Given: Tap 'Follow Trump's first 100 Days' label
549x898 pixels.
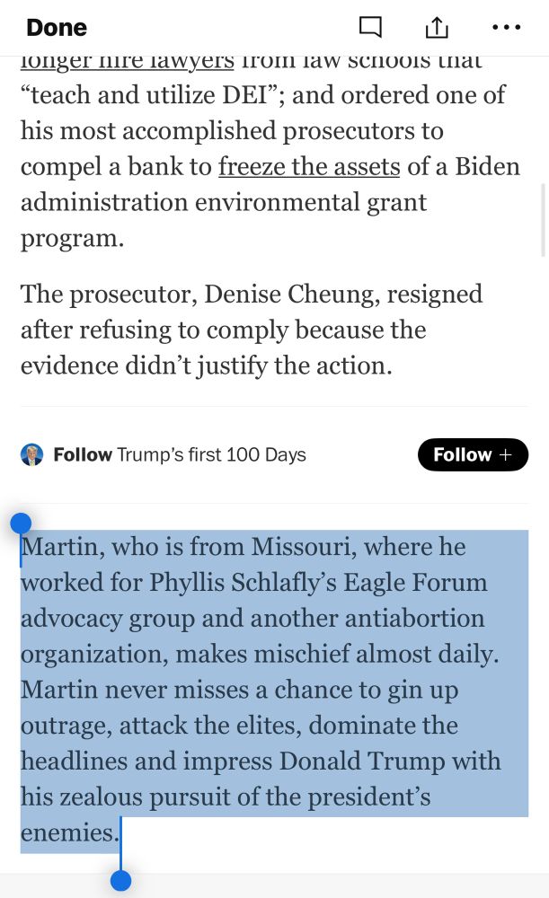Looking at the screenshot, I should click(180, 454).
